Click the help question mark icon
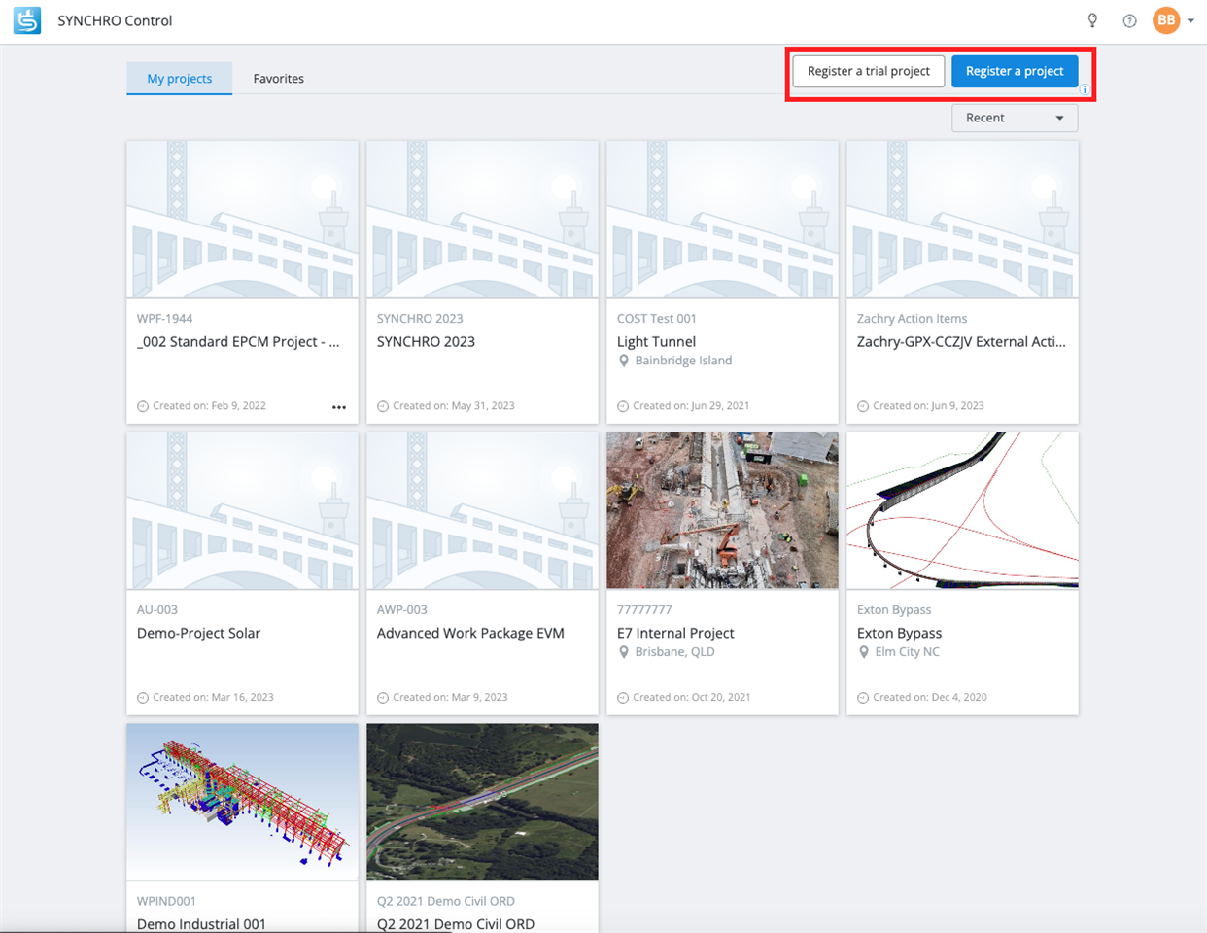 1129,19
